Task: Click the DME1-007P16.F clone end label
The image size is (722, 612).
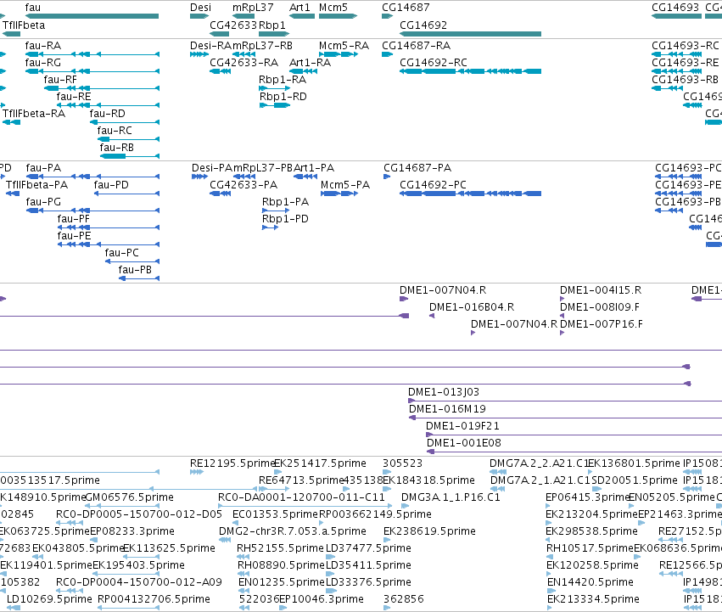Action: (x=602, y=324)
